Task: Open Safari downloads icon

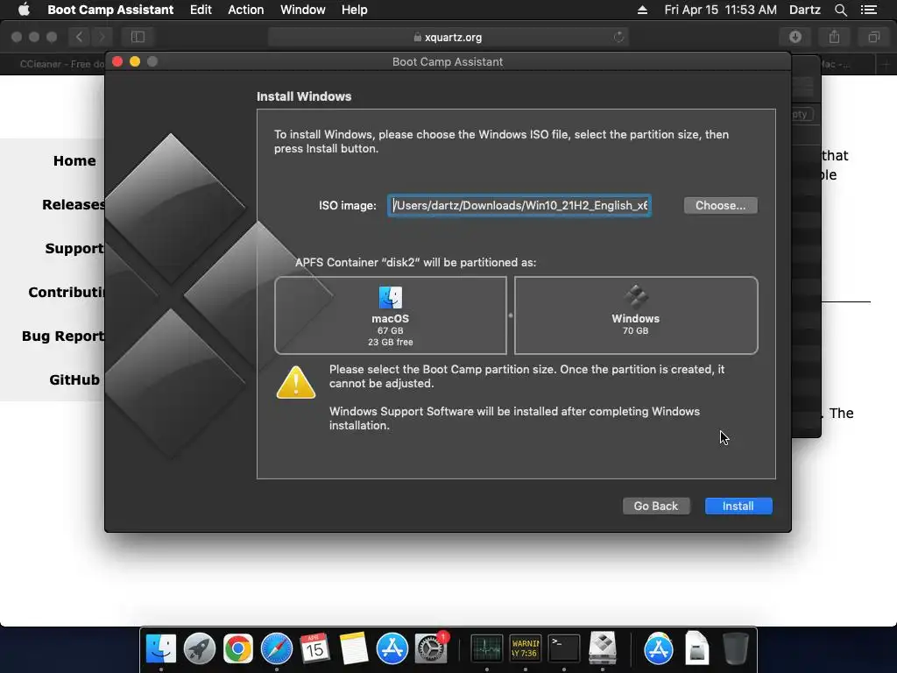Action: [795, 37]
